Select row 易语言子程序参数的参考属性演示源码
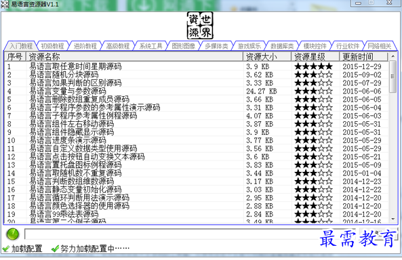Viewport: 402px width, 260px height. [197, 108]
